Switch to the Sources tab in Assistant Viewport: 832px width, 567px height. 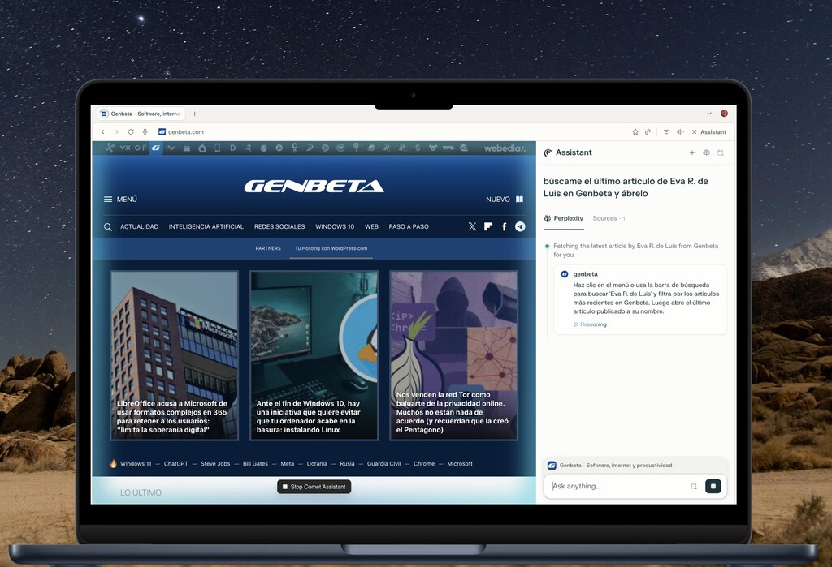tap(606, 218)
